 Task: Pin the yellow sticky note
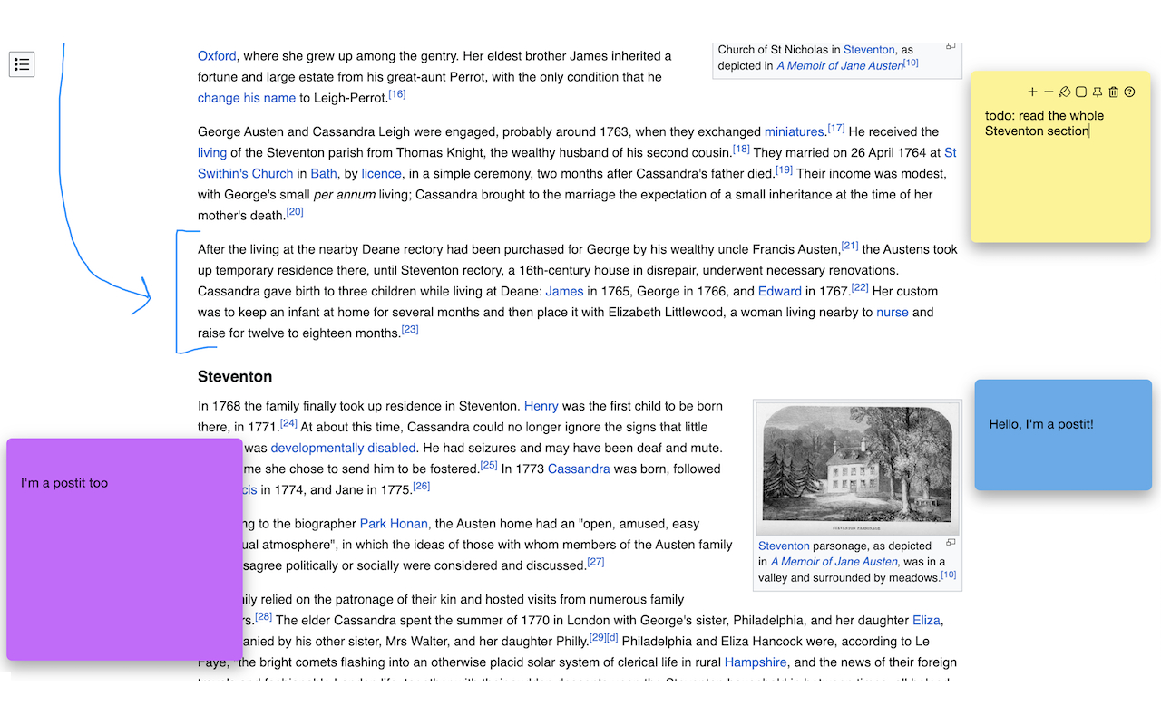click(1098, 92)
